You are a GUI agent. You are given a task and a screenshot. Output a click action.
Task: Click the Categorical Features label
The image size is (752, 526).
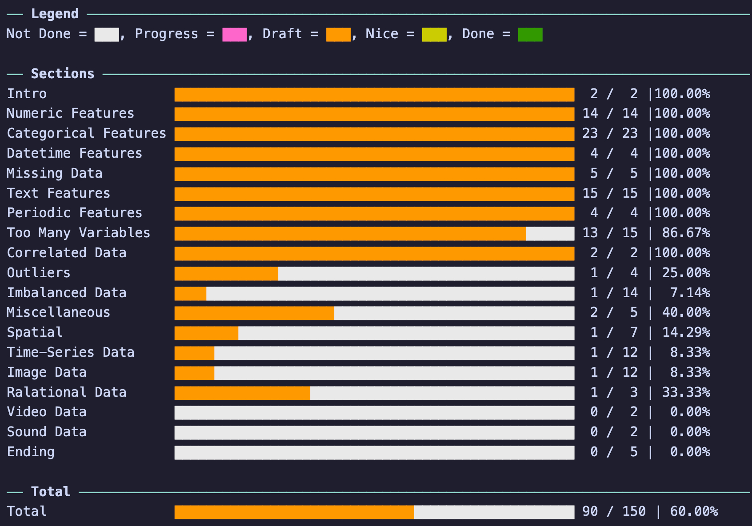click(87, 133)
